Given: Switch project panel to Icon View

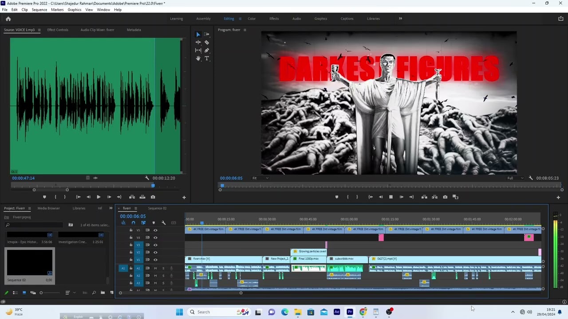Looking at the screenshot, I should (24, 292).
